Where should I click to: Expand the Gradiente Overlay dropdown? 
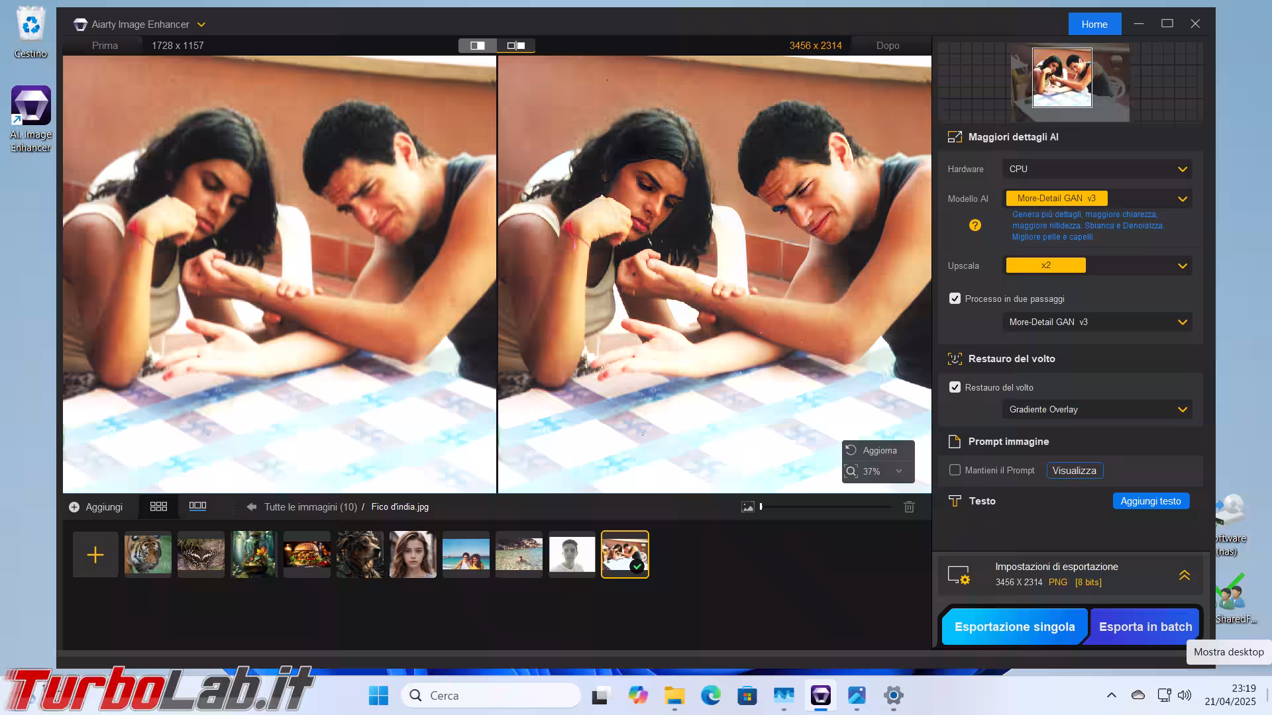1097,410
